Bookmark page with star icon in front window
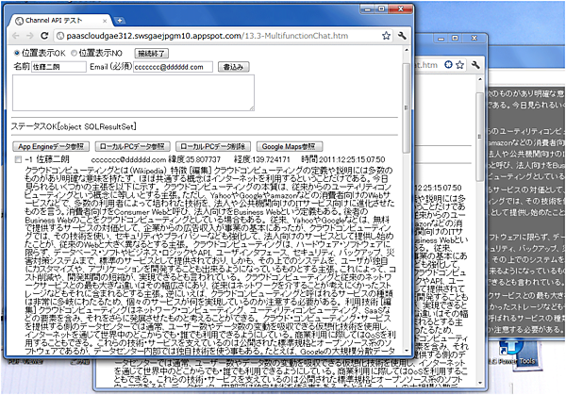The height and width of the screenshot is (395, 566). pyautogui.click(x=386, y=36)
